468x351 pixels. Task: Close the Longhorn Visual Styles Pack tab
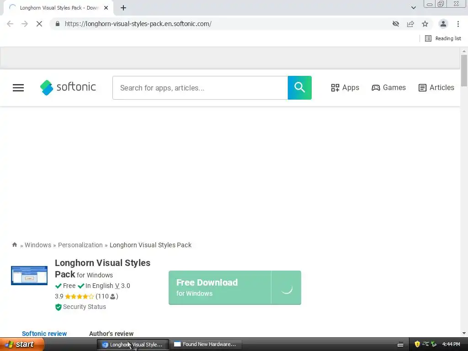[106, 8]
